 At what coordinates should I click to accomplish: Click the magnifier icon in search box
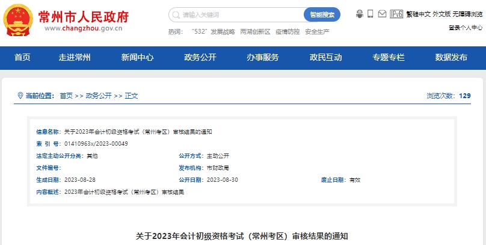(176, 14)
